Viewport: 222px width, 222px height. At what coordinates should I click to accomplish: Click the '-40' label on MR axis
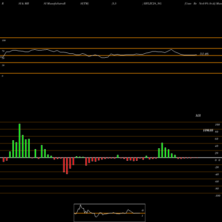click(217, 174)
